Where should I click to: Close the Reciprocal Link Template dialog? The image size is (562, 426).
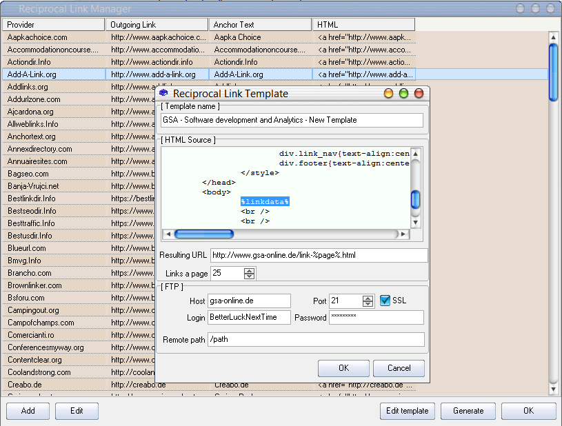(419, 93)
